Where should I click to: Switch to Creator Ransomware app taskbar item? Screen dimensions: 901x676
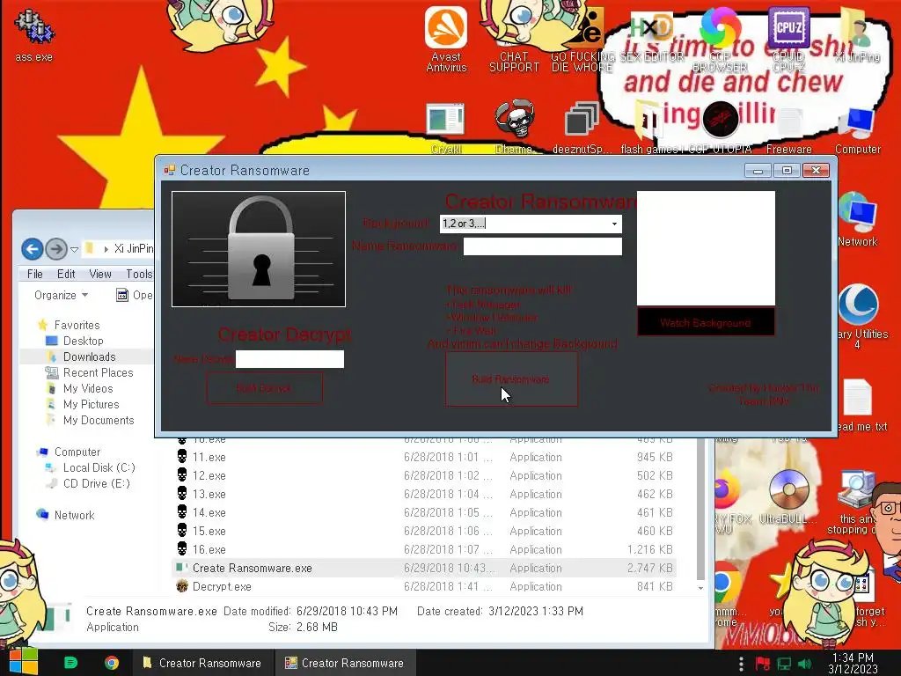pos(345,663)
